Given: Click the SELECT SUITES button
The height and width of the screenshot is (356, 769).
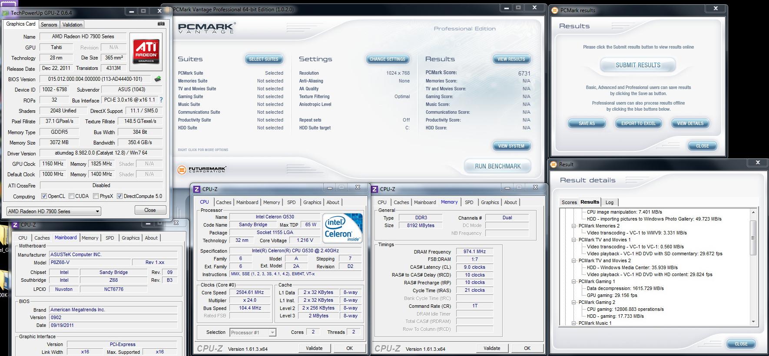Looking at the screenshot, I should pos(264,59).
